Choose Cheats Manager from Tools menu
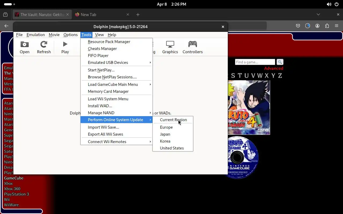The width and height of the screenshot is (343, 214). (117, 49)
